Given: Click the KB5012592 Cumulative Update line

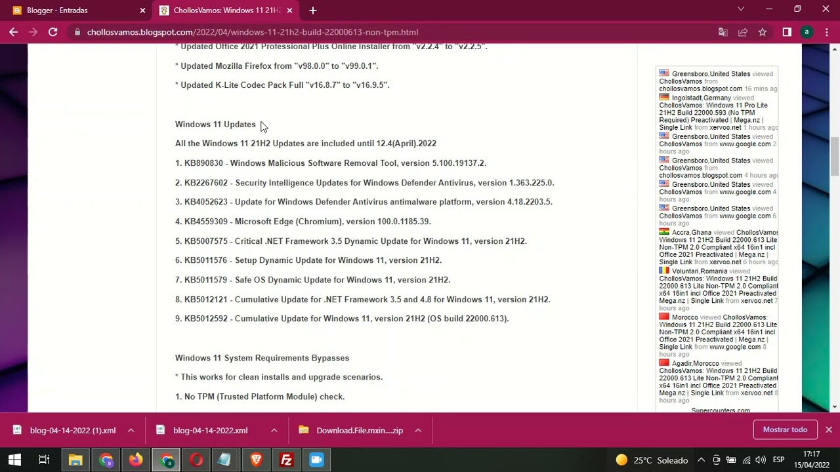Looking at the screenshot, I should [342, 319].
